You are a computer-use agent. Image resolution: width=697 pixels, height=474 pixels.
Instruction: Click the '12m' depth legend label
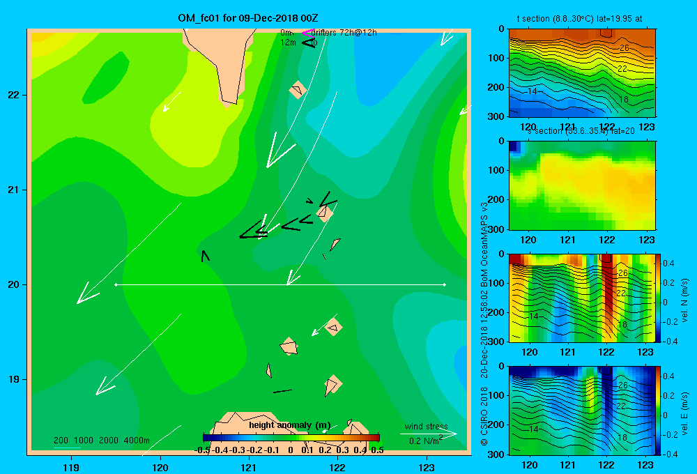tap(288, 43)
